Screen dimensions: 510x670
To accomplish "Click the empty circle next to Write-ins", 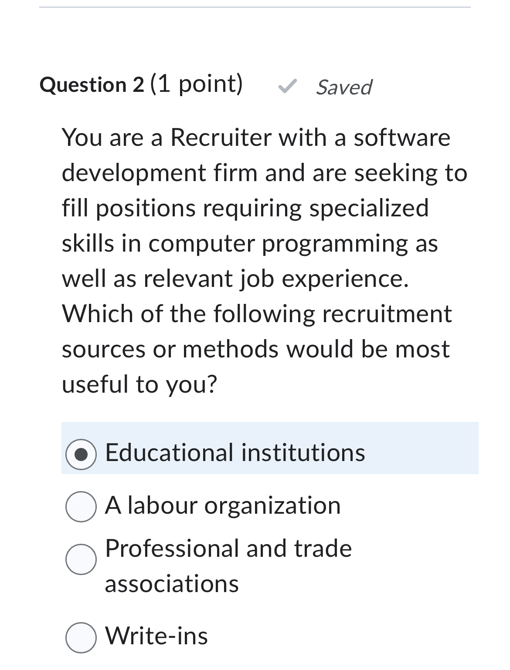I will click(x=81, y=636).
